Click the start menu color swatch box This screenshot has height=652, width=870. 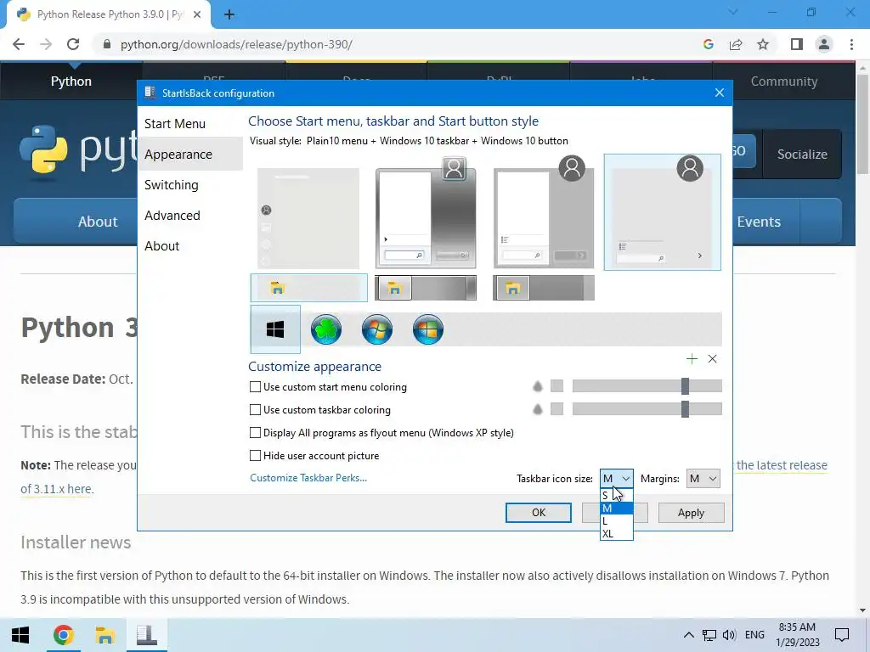click(x=556, y=386)
